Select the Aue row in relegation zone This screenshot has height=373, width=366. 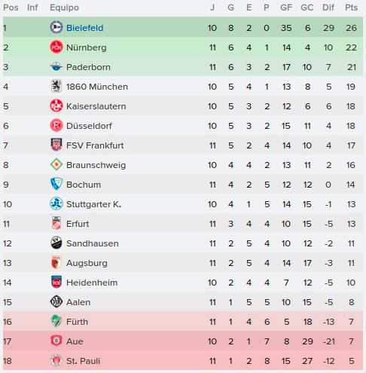183,341
